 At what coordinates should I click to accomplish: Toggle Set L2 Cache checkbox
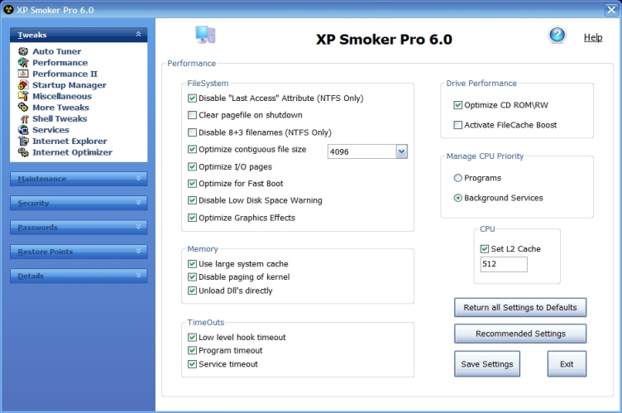pos(485,249)
